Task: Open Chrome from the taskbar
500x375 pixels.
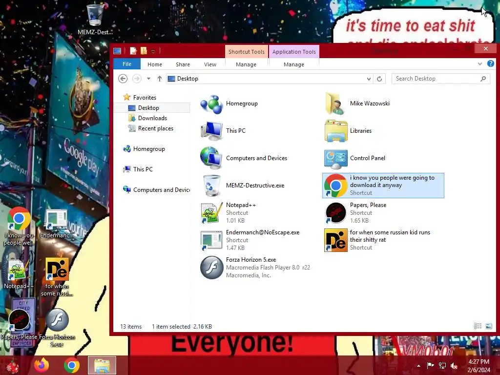Action: (x=71, y=365)
